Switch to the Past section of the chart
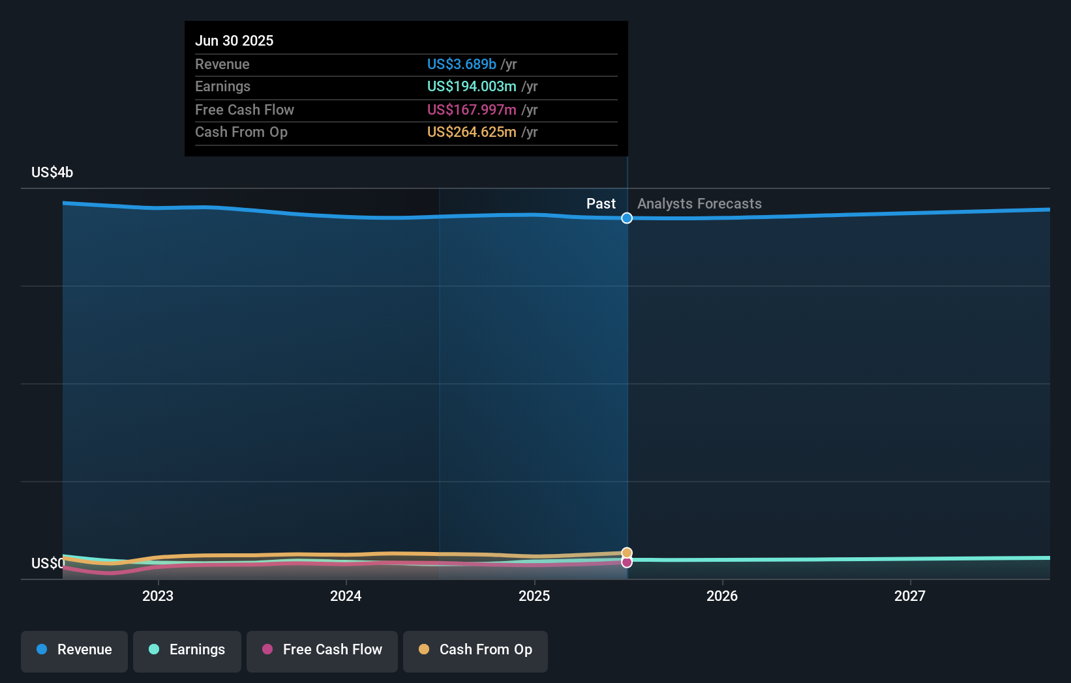 [601, 203]
